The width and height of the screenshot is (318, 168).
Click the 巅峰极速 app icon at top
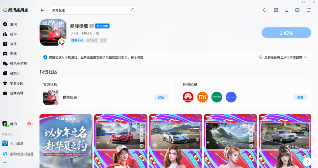(53, 32)
